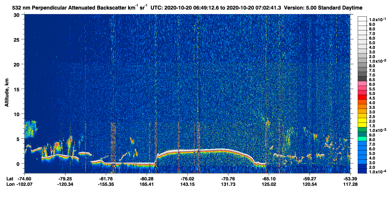Click the longitude value "-120.34"
Screen dimensions: 389x199
(x=65, y=184)
